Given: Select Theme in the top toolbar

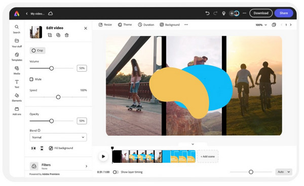Looking at the screenshot, I should point(125,25).
